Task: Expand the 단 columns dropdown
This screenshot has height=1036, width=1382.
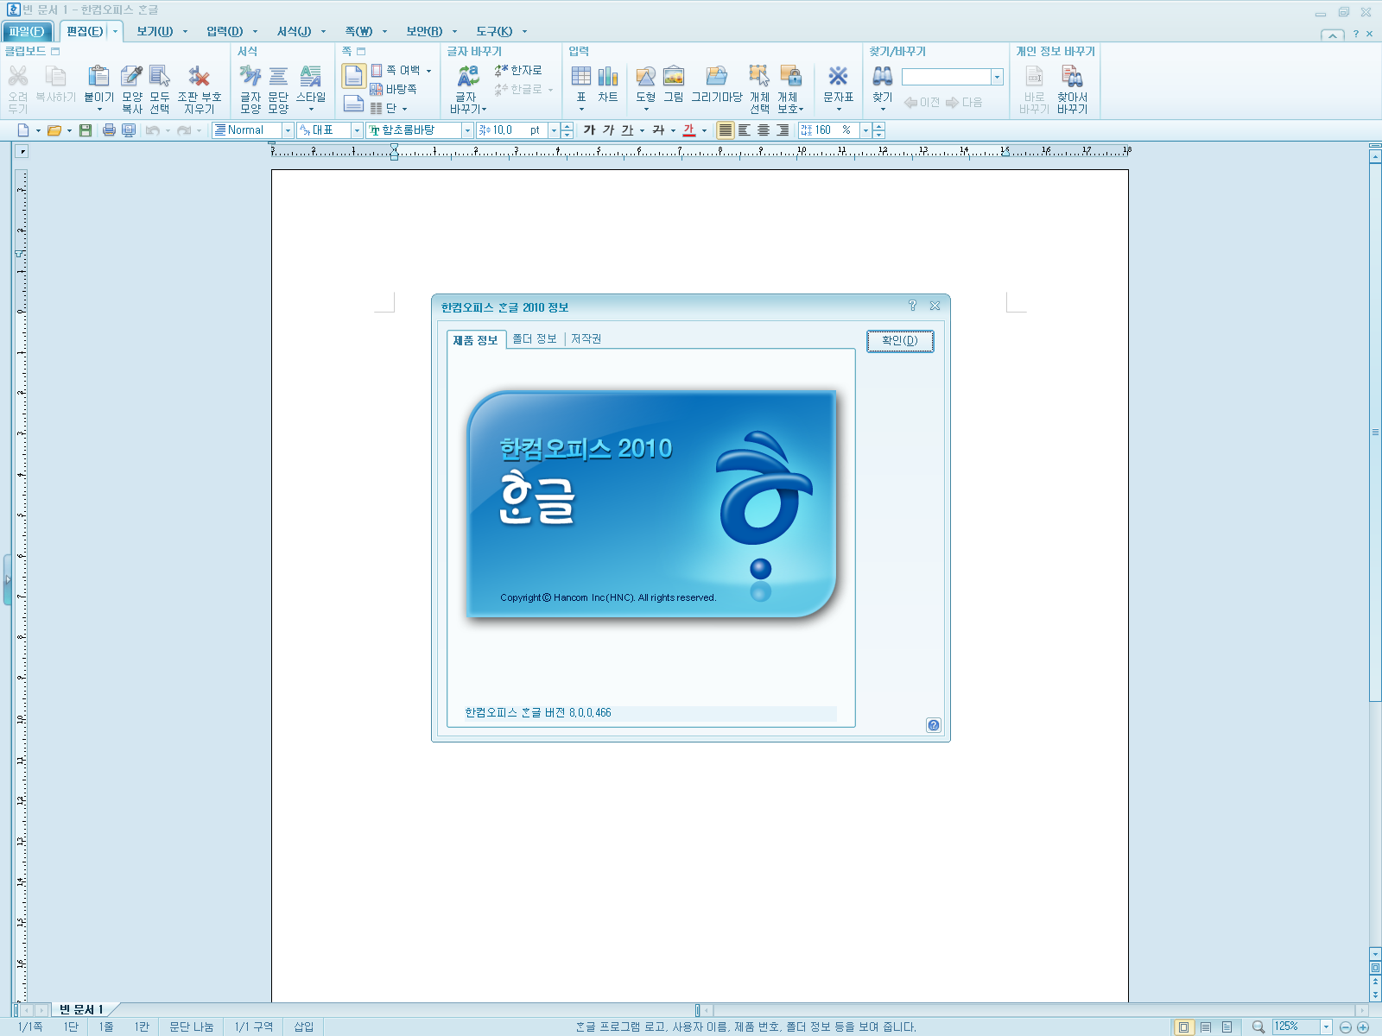Action: click(404, 109)
